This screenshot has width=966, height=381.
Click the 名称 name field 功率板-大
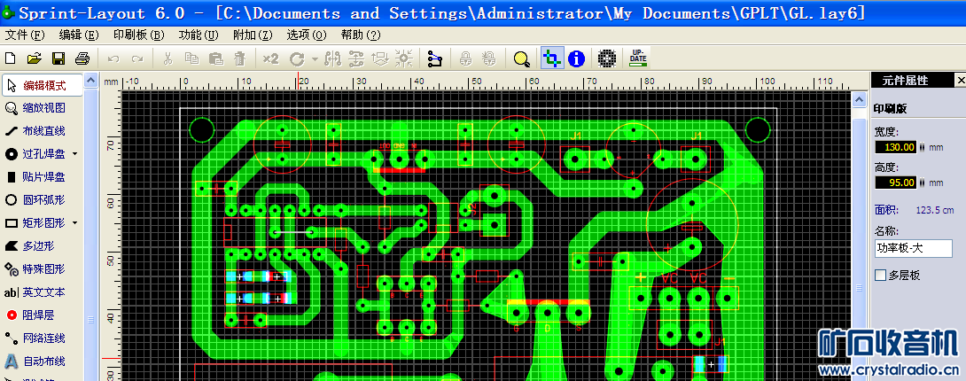[914, 249]
